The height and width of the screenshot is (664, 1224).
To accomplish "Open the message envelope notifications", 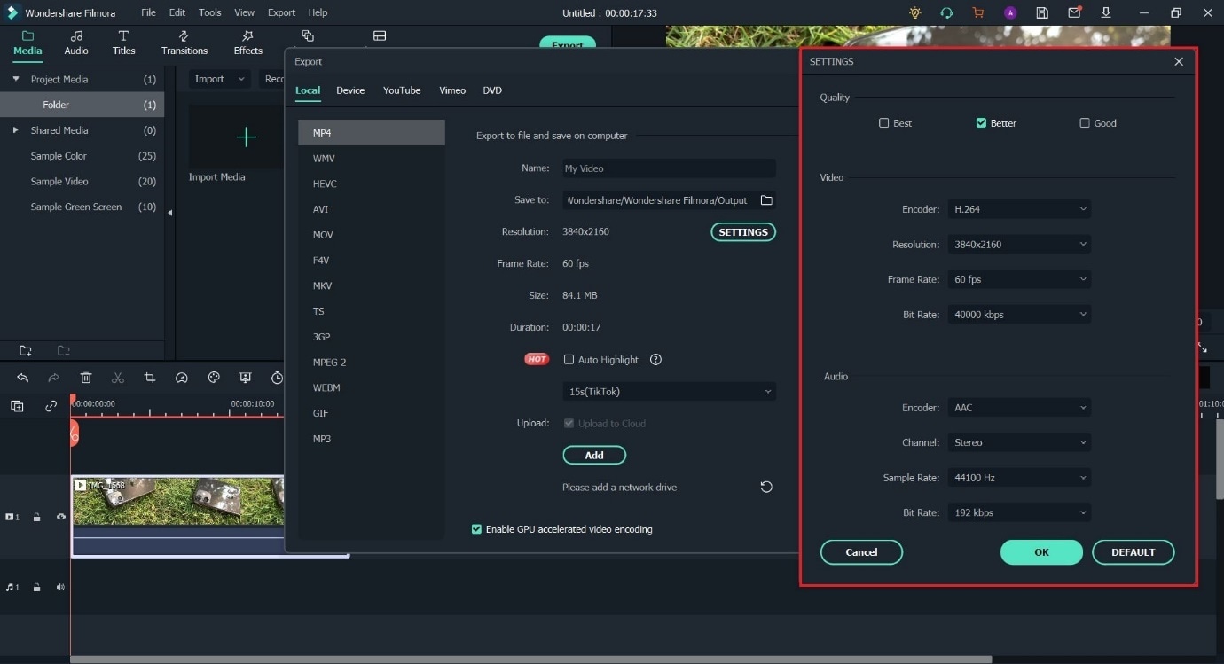I will (1074, 12).
